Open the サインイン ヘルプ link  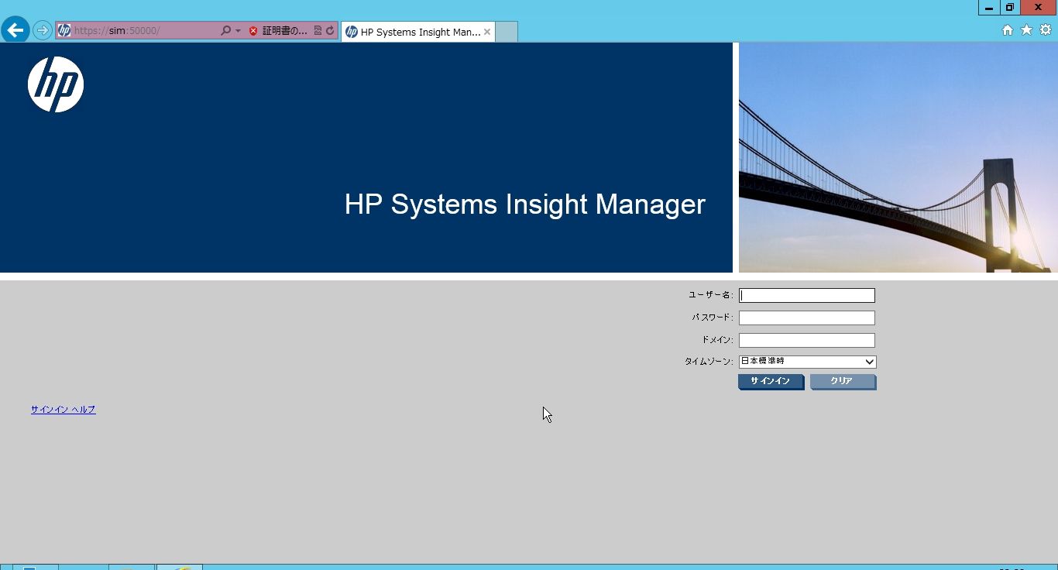click(64, 410)
